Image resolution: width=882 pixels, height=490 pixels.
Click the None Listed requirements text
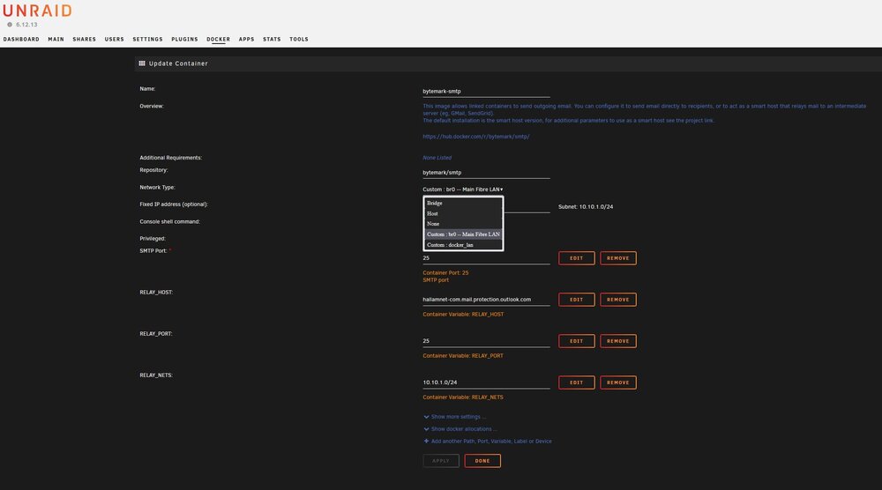[437, 158]
